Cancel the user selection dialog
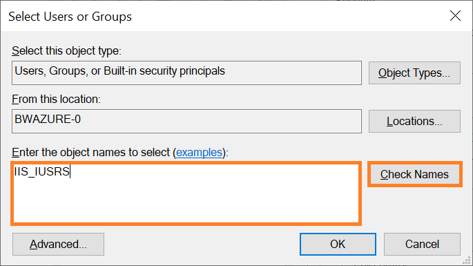Screen dimensions: 473x266 point(422,245)
